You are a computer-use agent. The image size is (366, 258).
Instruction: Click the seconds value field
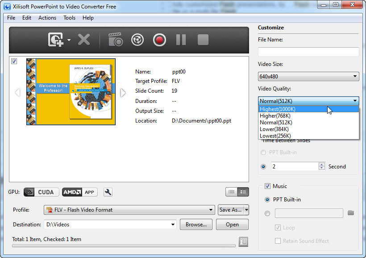(295, 166)
